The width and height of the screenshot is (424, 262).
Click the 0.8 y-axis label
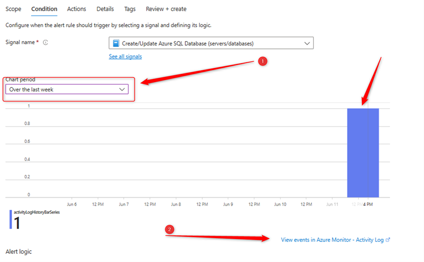point(27,123)
